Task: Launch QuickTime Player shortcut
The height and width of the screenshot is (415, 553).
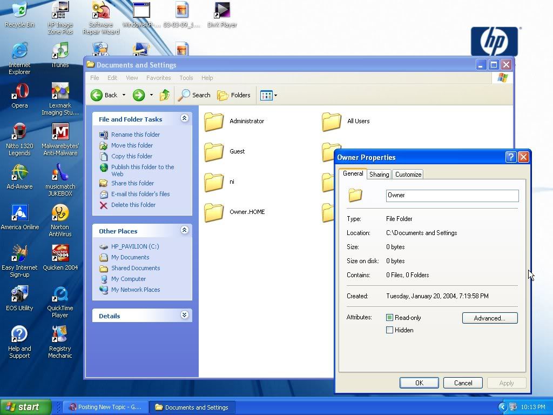Action: point(60,302)
